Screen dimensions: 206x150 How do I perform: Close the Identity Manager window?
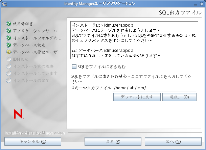tap(202, 4)
